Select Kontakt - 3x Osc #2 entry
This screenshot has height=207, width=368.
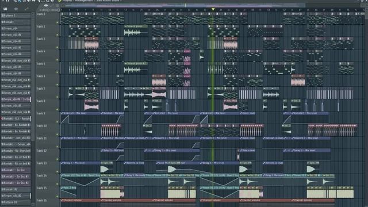point(16,183)
